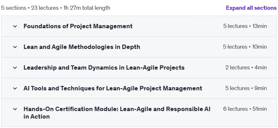Click the 23 lectures summary text
This screenshot has height=128, width=278.
point(45,8)
